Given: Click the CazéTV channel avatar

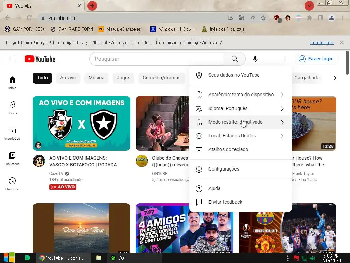Looking at the screenshot, I should pyautogui.click(x=39, y=161).
